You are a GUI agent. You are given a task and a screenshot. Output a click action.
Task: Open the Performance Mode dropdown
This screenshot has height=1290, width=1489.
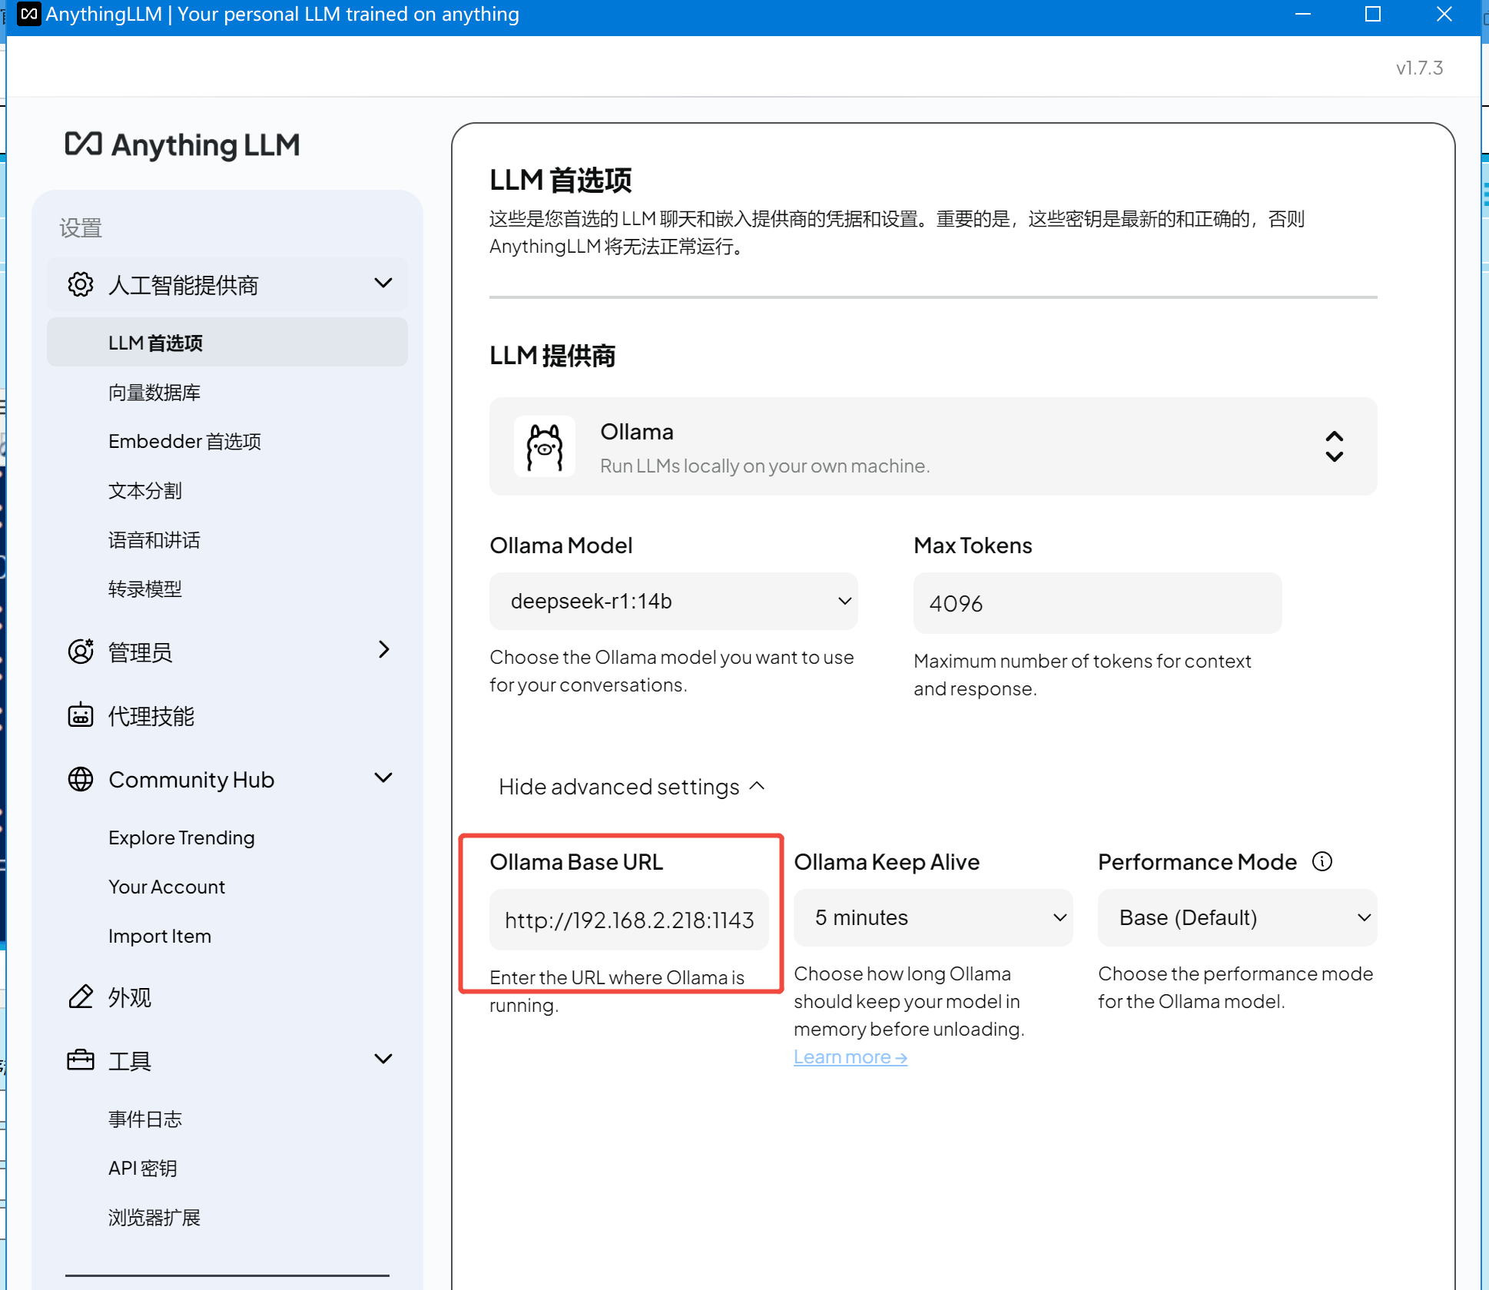tap(1238, 917)
